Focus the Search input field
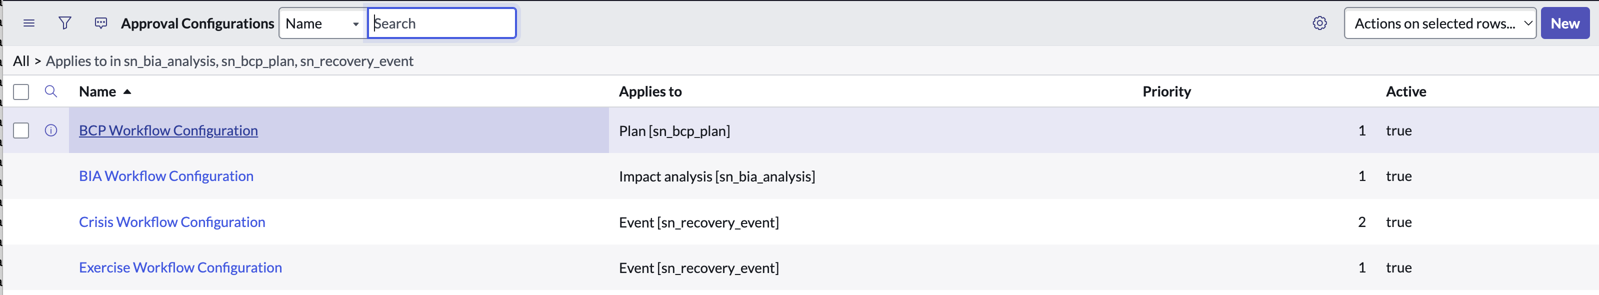Image resolution: width=1599 pixels, height=295 pixels. click(442, 23)
